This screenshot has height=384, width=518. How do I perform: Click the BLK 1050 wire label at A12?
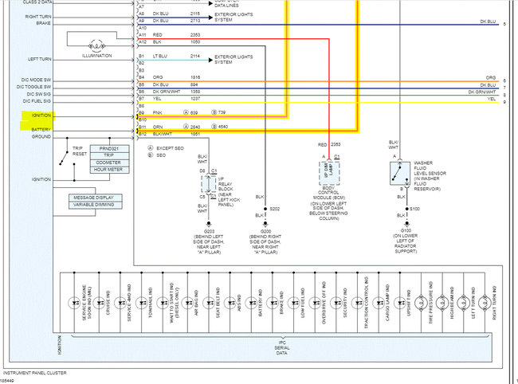click(x=176, y=42)
